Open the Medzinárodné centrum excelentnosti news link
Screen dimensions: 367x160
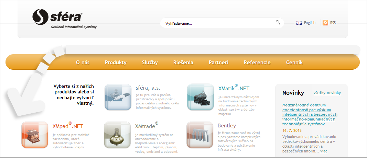pyautogui.click(x=310, y=114)
